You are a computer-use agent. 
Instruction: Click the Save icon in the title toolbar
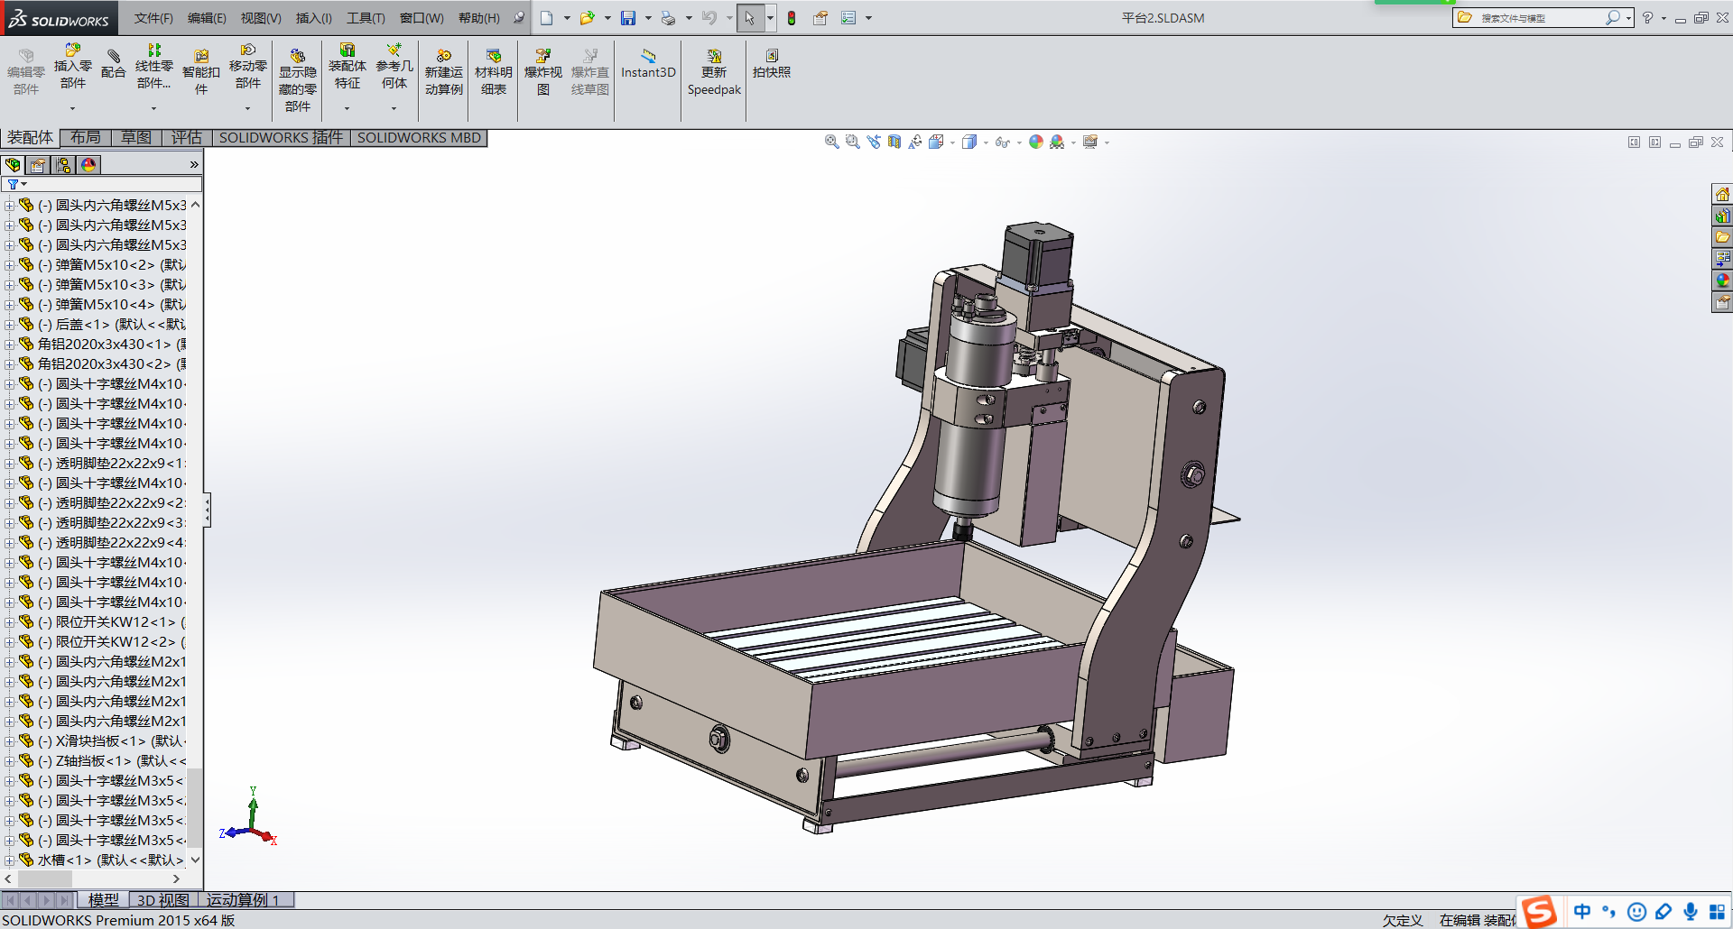(x=628, y=18)
